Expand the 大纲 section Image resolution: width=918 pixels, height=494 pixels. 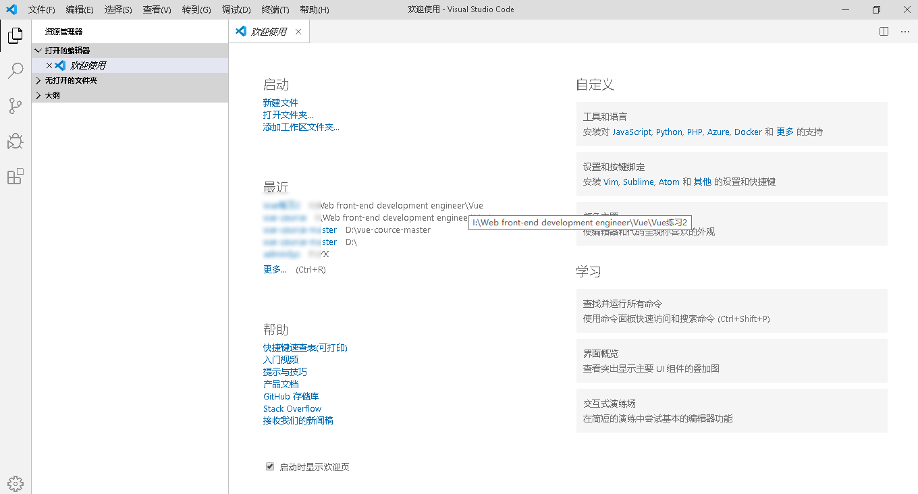[130, 95]
